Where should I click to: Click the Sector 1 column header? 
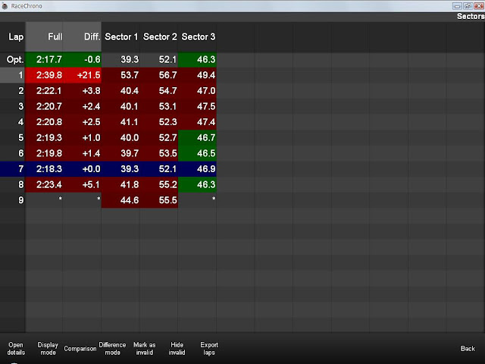click(x=120, y=37)
